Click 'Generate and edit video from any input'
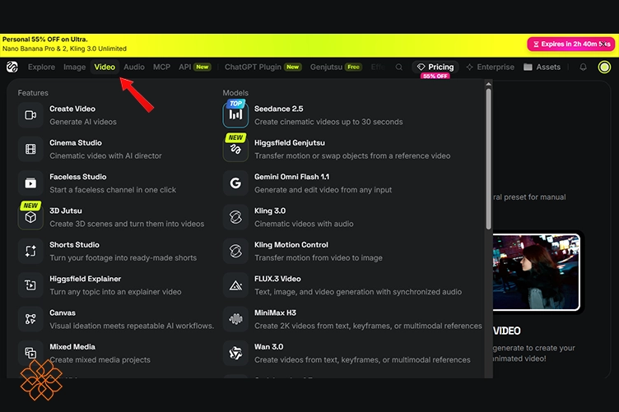619x412 pixels. point(323,190)
